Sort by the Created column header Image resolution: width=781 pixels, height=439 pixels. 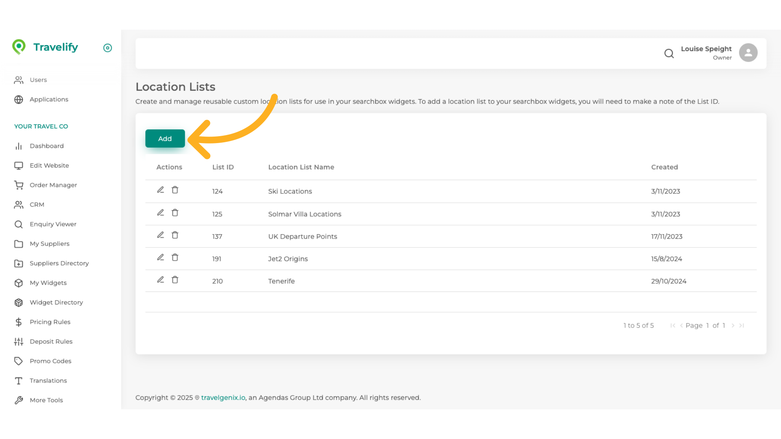664,167
